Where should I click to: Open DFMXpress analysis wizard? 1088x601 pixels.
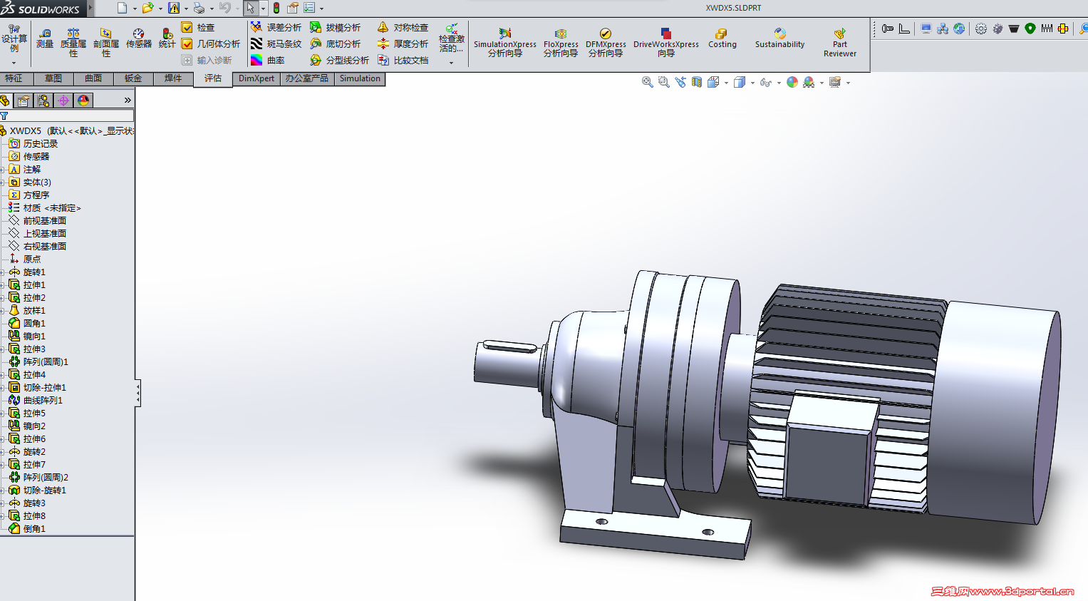coord(606,43)
